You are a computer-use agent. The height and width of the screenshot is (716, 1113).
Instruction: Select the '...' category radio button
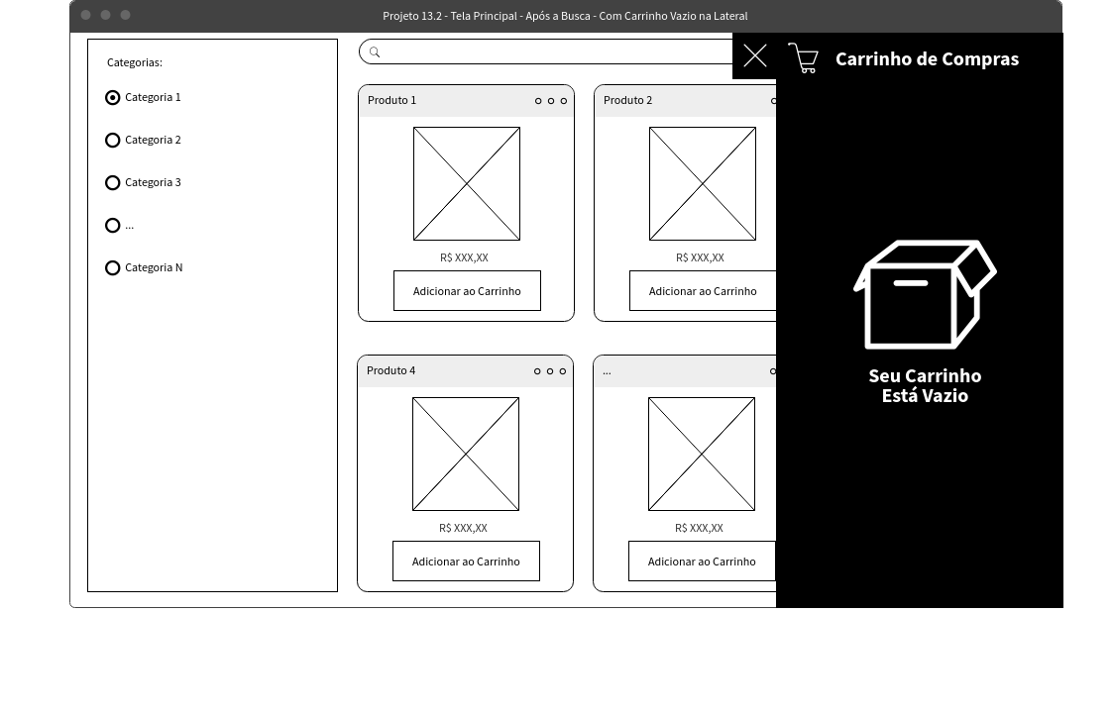pyautogui.click(x=112, y=226)
